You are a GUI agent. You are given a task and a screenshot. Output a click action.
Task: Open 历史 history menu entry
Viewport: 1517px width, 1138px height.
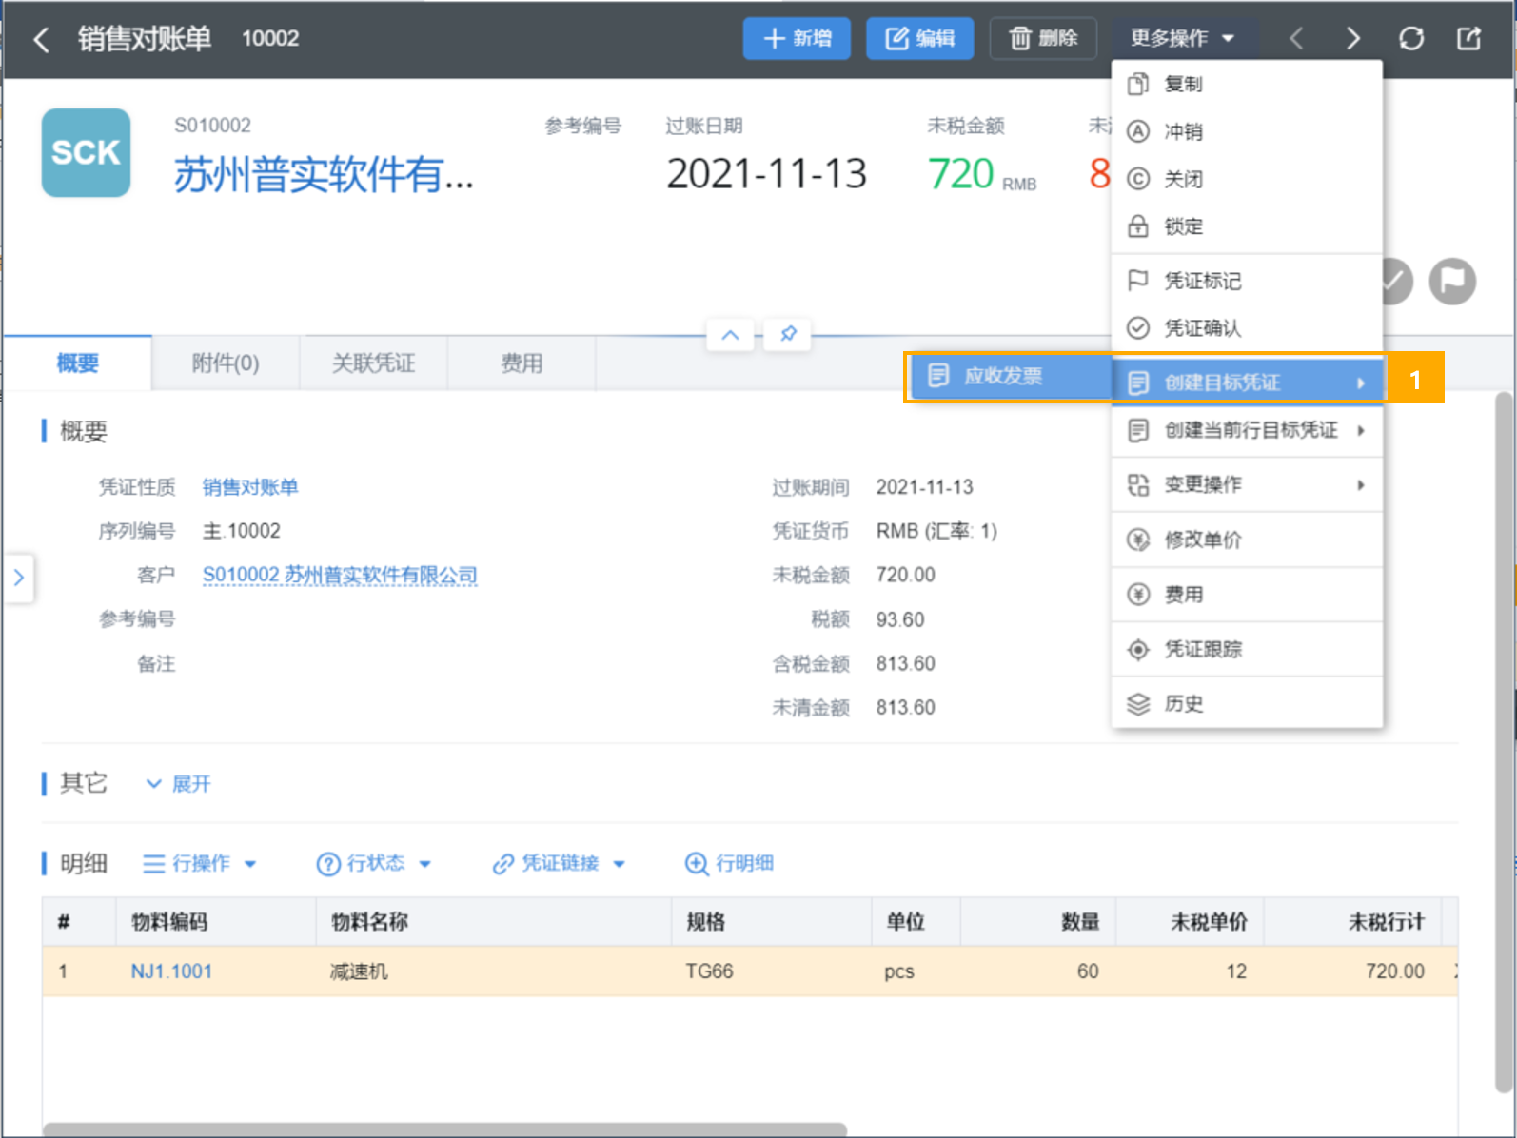click(x=1247, y=704)
